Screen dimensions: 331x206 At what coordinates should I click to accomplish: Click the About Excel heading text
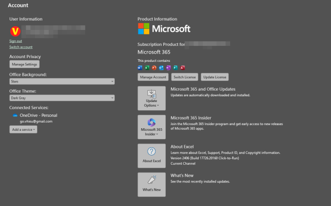182,147
